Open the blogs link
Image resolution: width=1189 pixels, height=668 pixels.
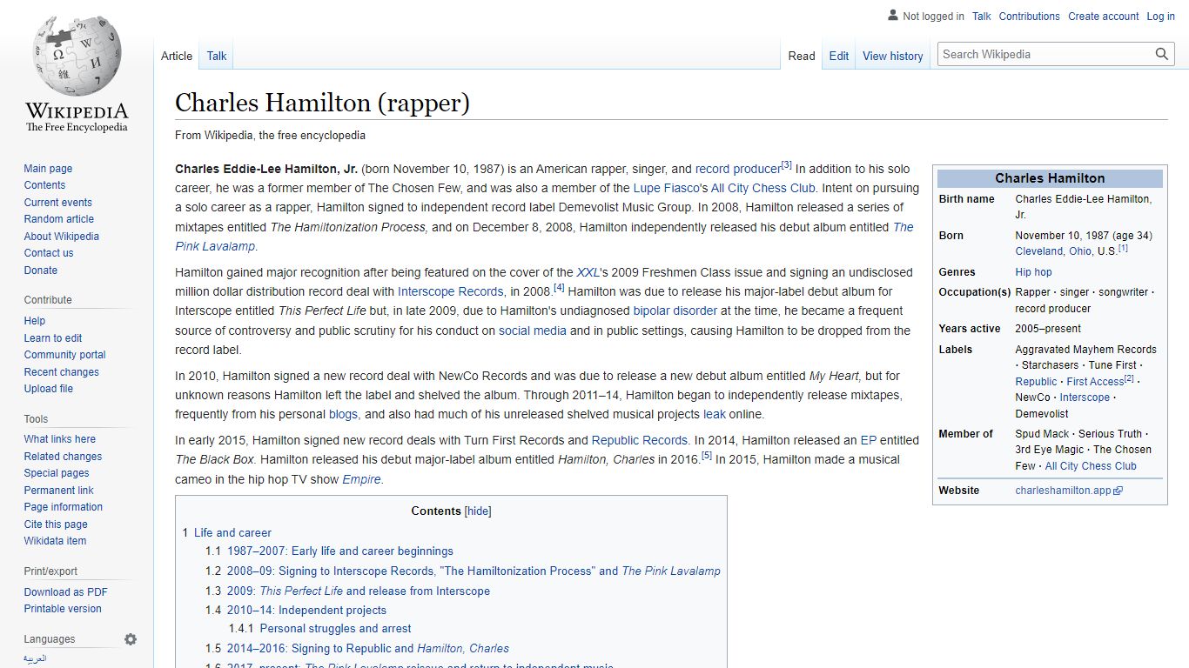pyautogui.click(x=343, y=414)
